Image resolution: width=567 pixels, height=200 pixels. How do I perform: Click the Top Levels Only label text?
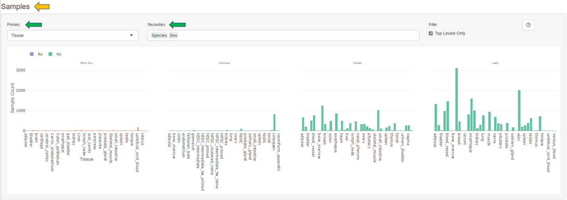450,34
